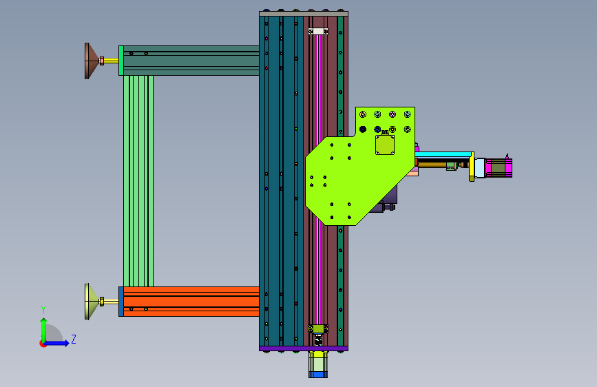The width and height of the screenshot is (597, 387).
Task: Click the blue Z axis arrow of the triad
Action: (x=57, y=343)
